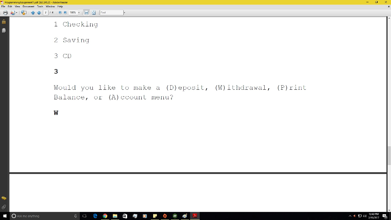Click the Print icon in the toolbar
This screenshot has width=391, height=220.
pyautogui.click(x=5, y=12)
